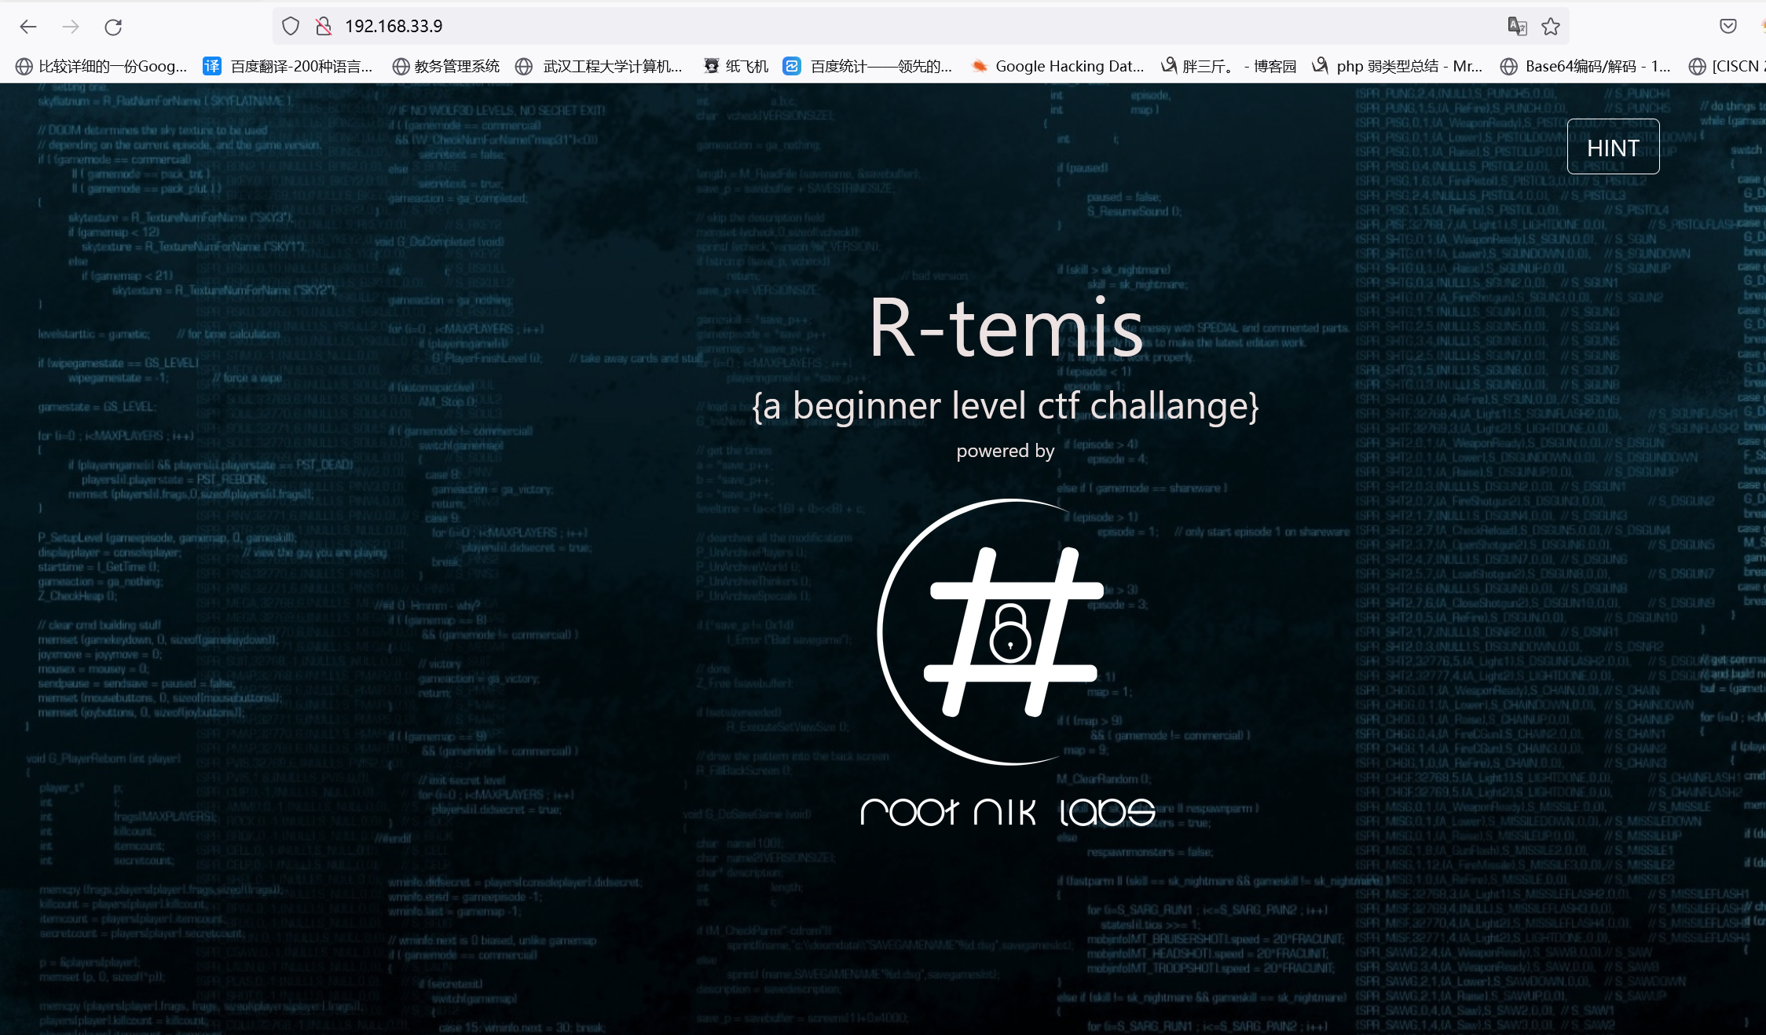This screenshot has height=1035, width=1766.
Task: Open bookmark 比较详细的一份Goog...
Action: point(102,67)
